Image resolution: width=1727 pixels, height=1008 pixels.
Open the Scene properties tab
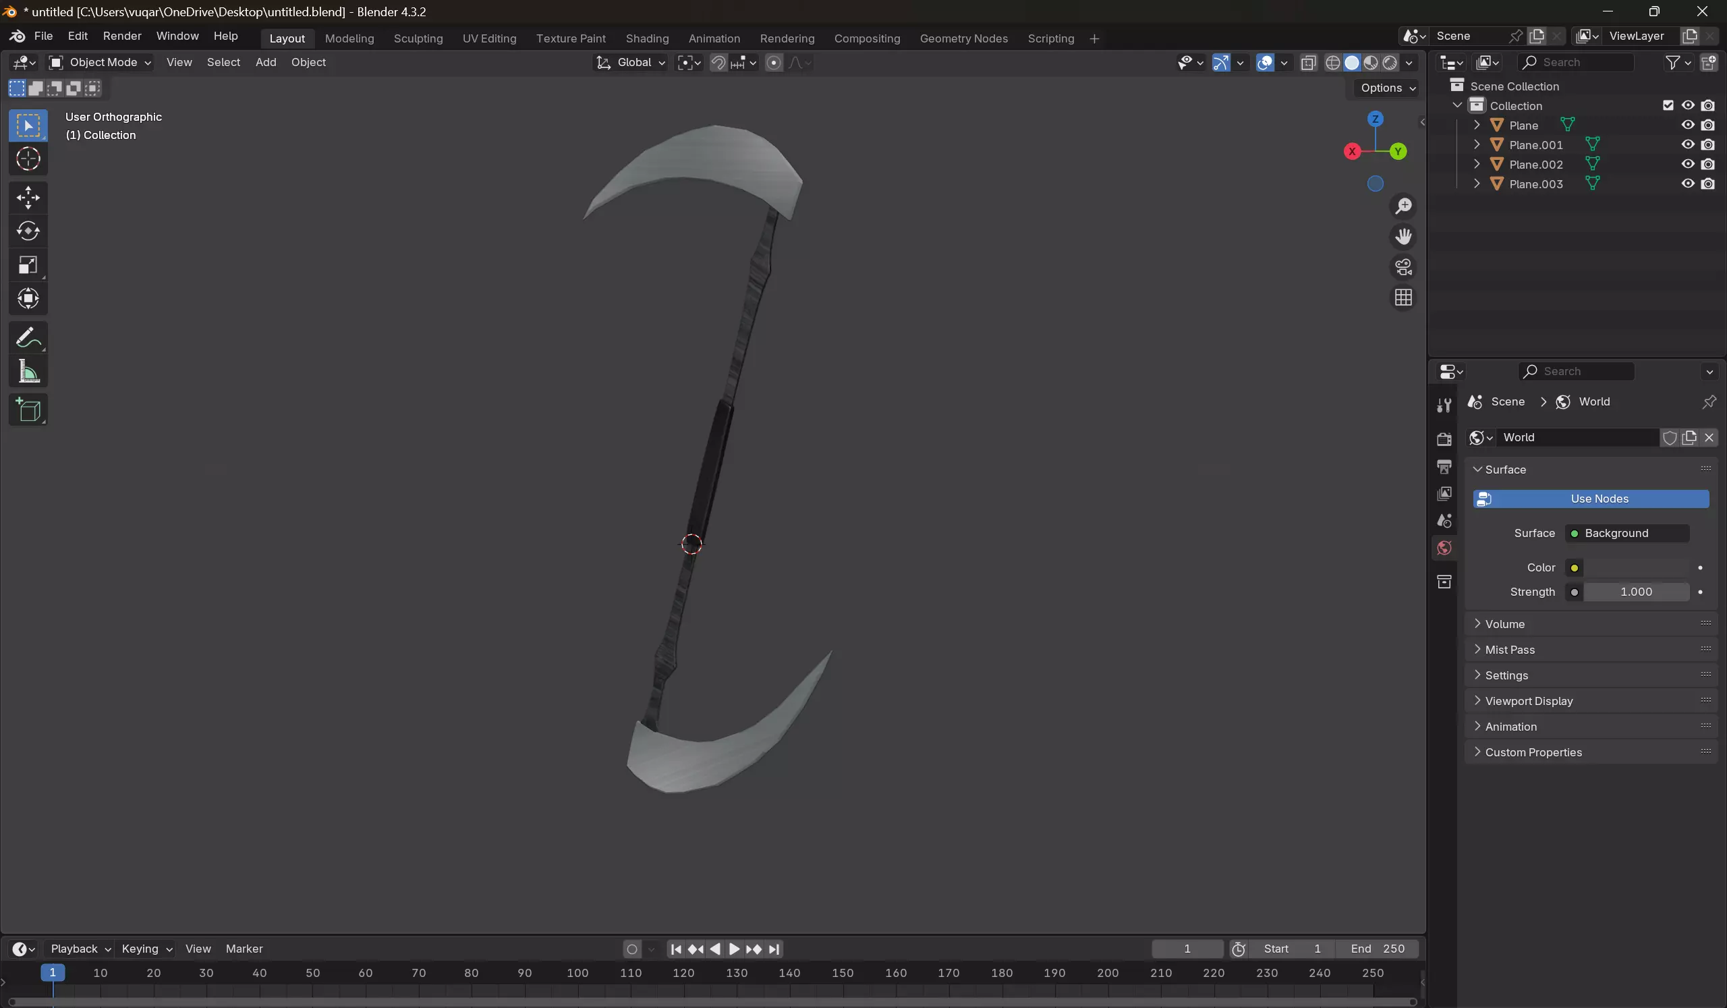click(1444, 521)
